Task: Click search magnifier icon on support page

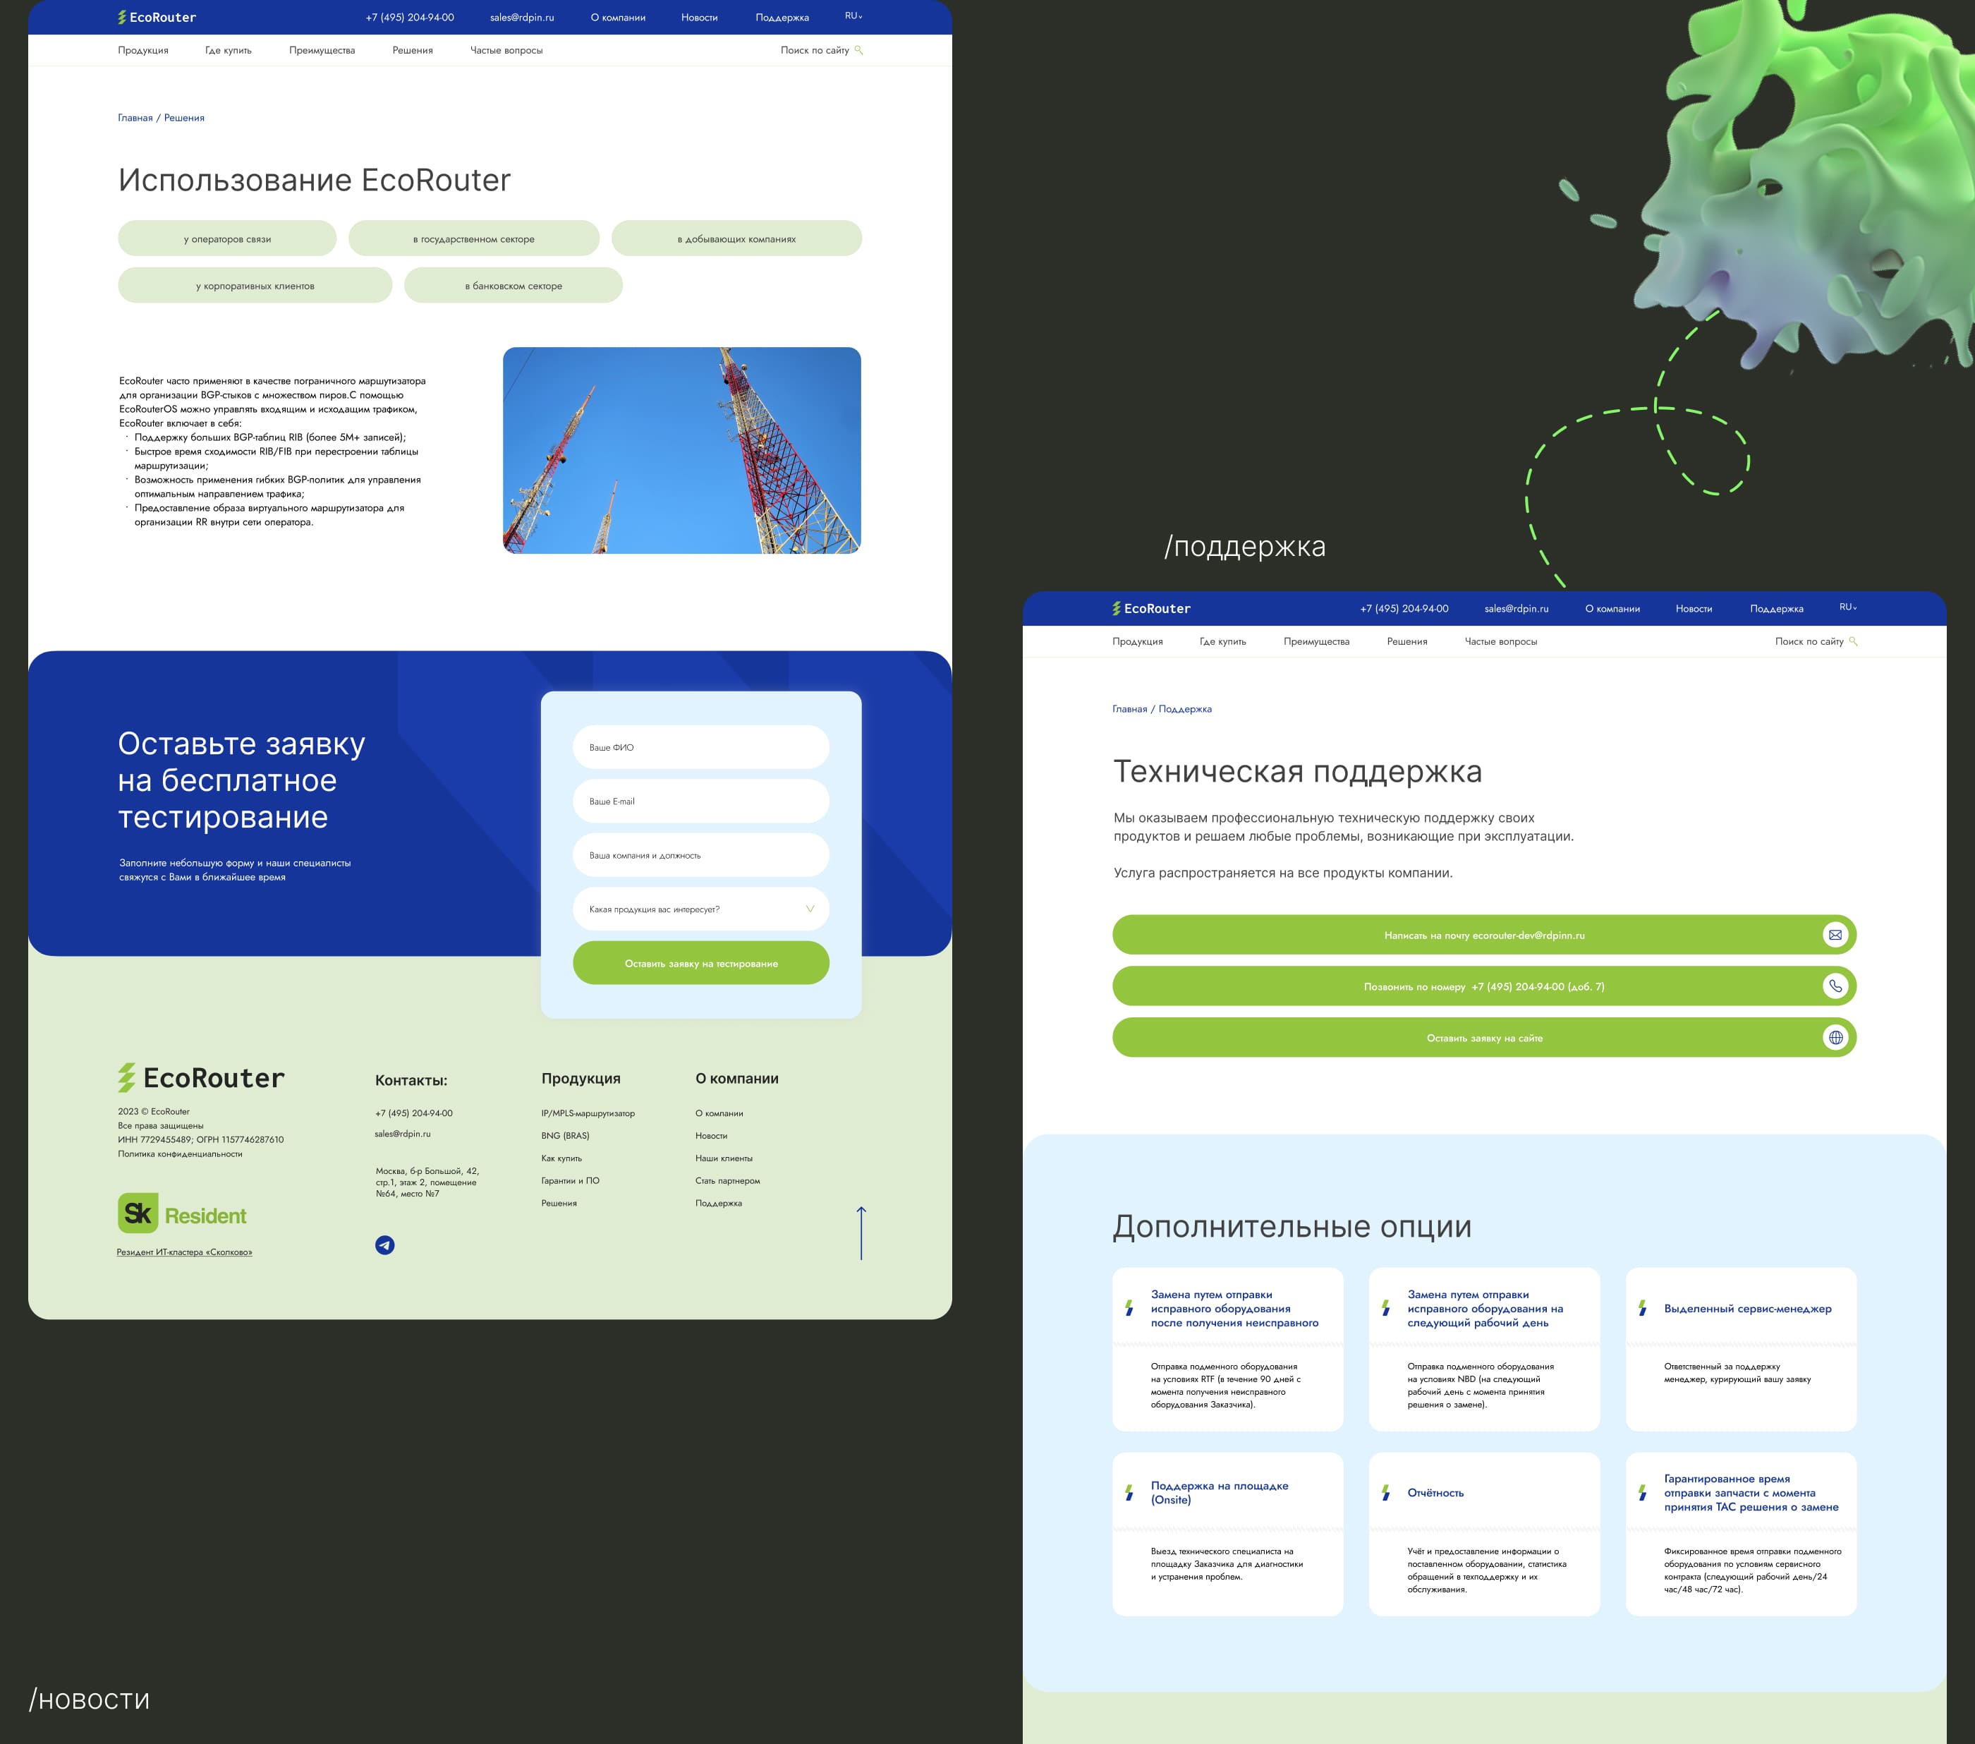Action: (x=1853, y=641)
